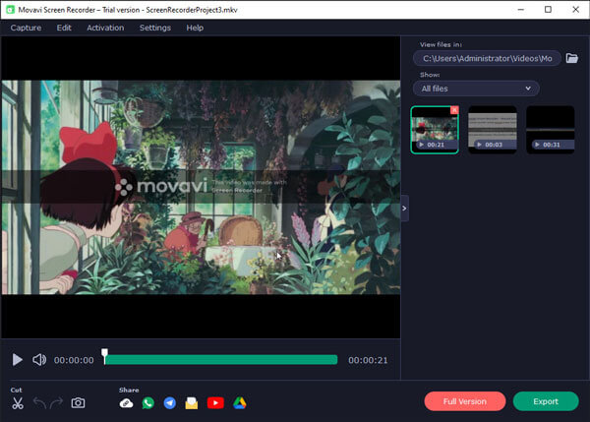Click the video preview area
The width and height of the screenshot is (590, 422).
(x=201, y=187)
